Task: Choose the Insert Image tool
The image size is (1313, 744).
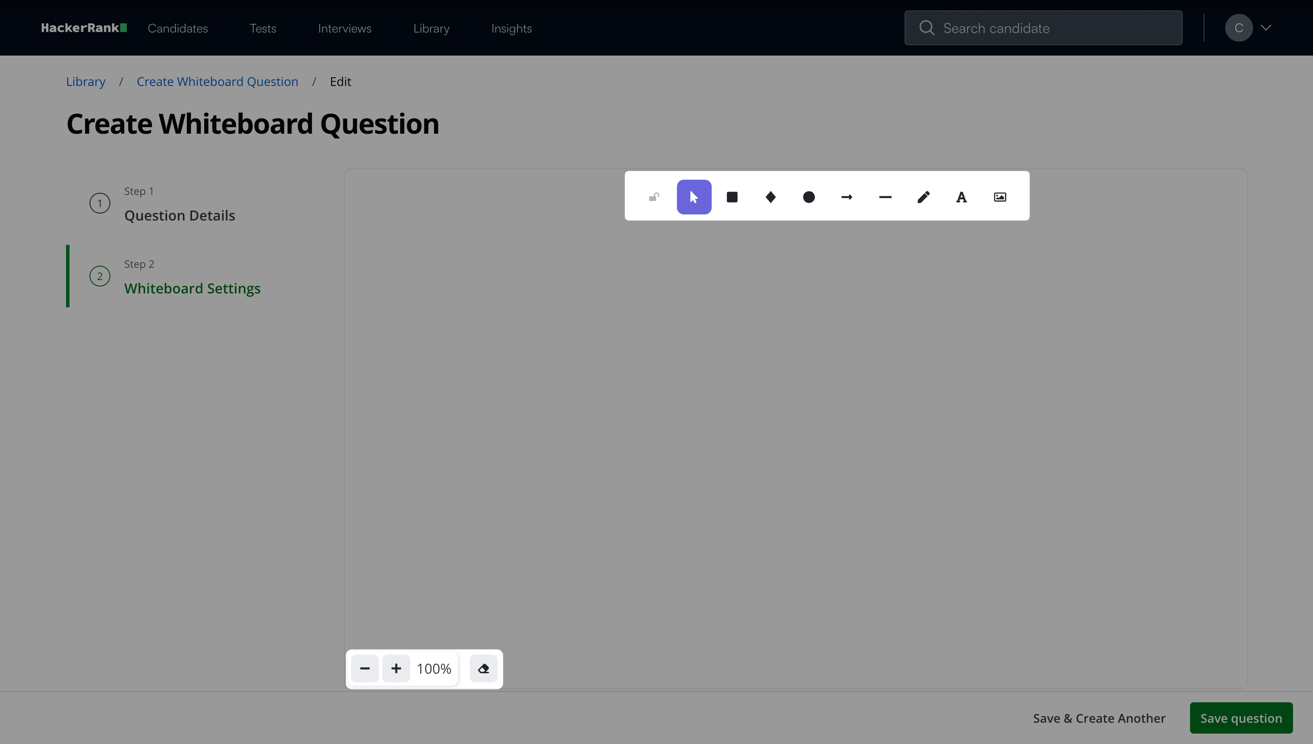Action: [1000, 197]
